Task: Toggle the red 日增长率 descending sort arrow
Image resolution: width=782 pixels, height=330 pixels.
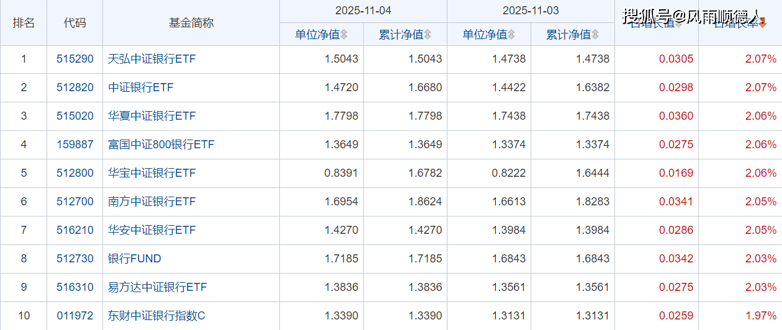Action: [763, 24]
